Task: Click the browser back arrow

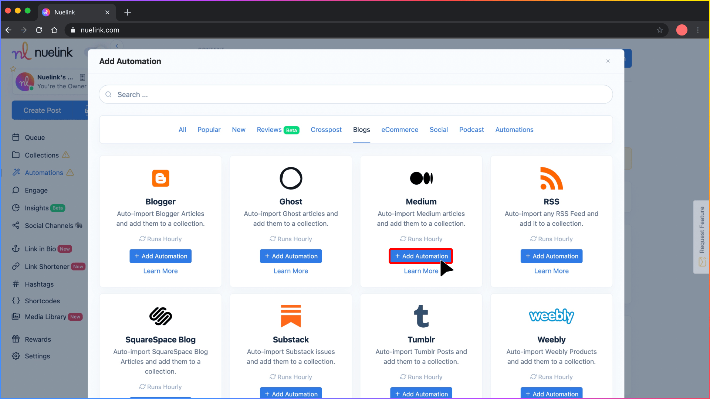Action: (9, 30)
